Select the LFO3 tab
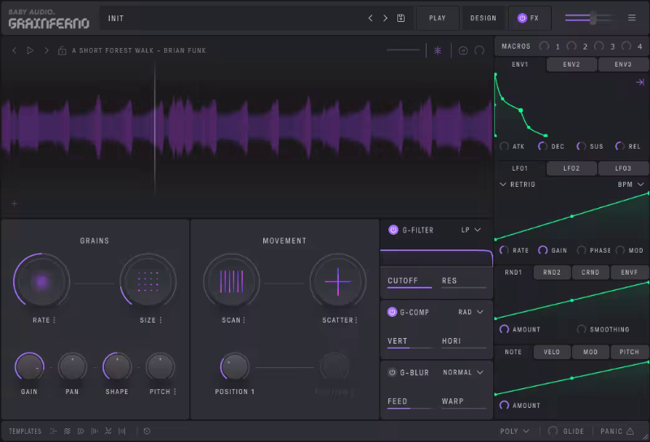 (x=622, y=168)
